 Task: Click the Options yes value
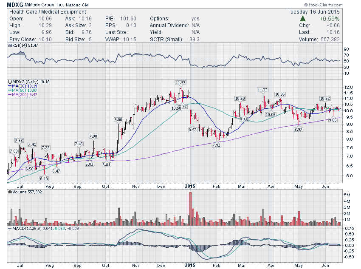[195, 19]
